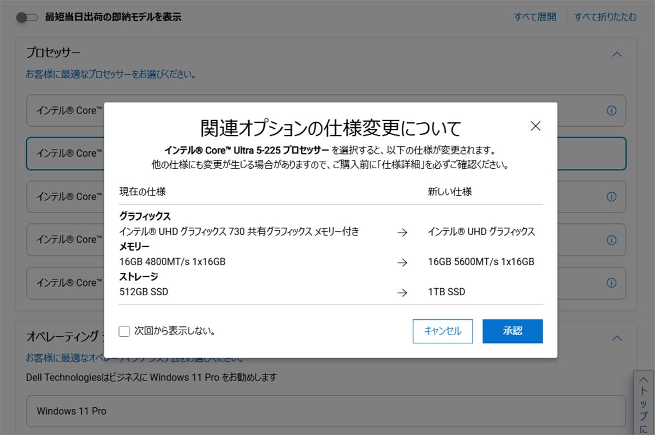Screen dimensions: 655x435
Task: Click the すべて折りたたむ link
Action: point(605,17)
